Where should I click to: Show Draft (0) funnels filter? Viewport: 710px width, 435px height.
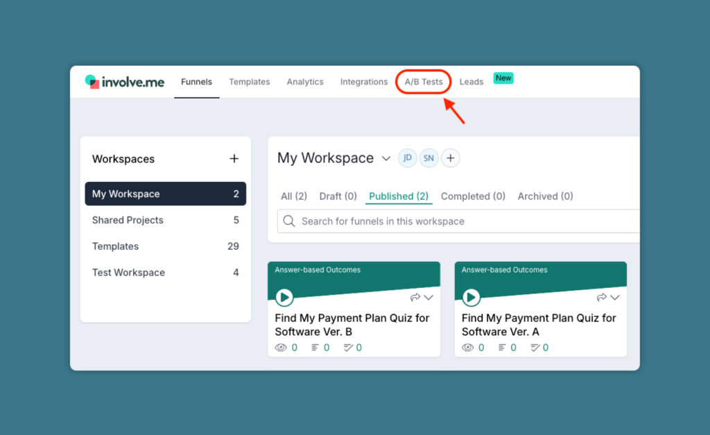(338, 196)
